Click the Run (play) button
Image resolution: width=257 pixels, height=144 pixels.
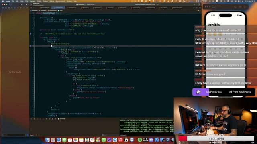[x=27, y=4]
